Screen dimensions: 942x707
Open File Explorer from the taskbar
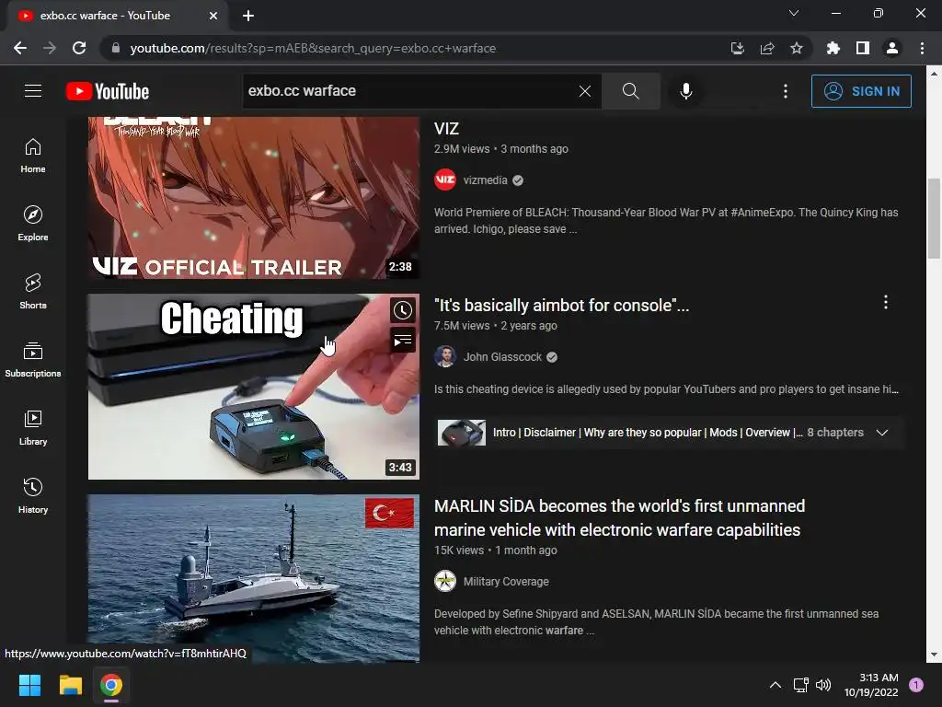click(70, 685)
